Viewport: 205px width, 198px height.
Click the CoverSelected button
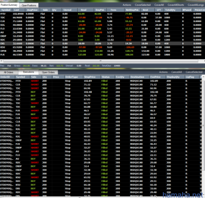tap(142, 5)
